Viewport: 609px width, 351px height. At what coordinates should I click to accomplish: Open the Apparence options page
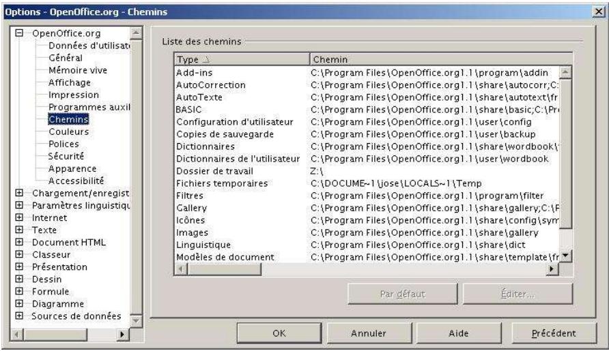72,169
